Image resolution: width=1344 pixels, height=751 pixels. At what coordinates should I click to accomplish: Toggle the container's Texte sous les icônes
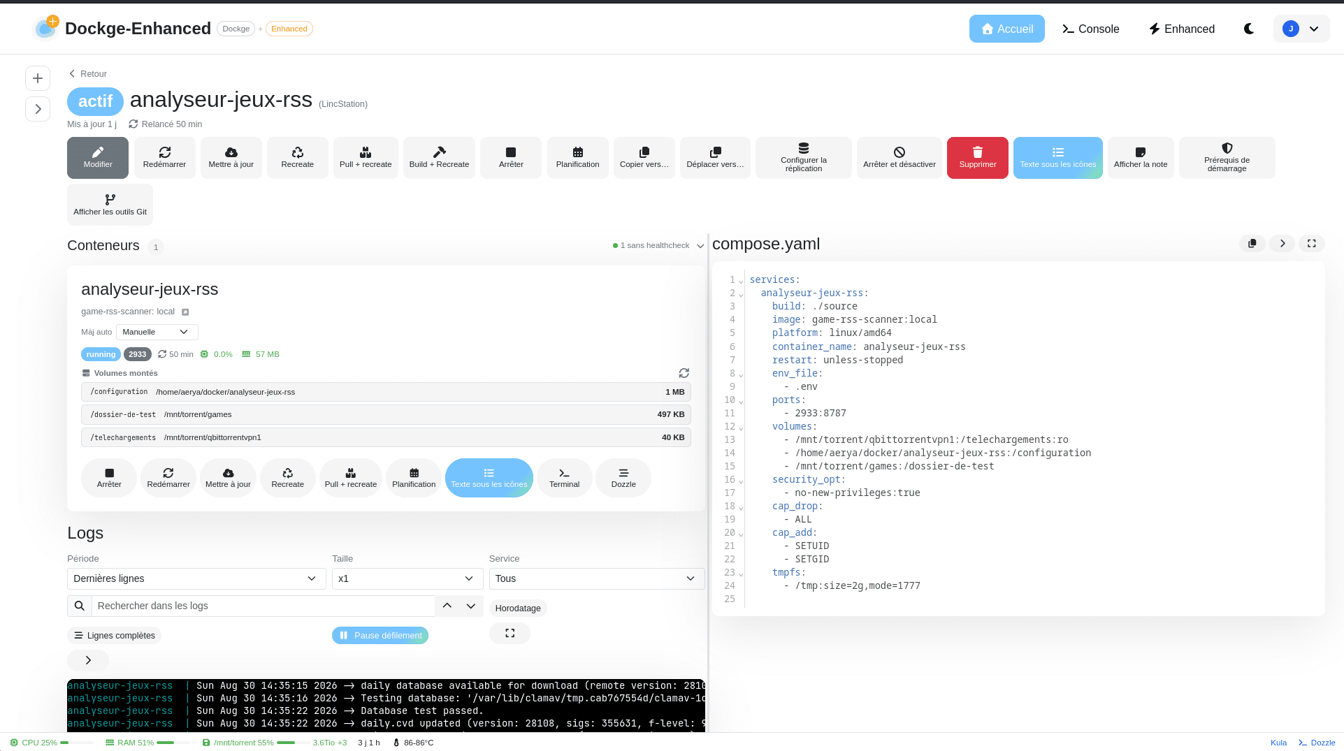tap(489, 478)
